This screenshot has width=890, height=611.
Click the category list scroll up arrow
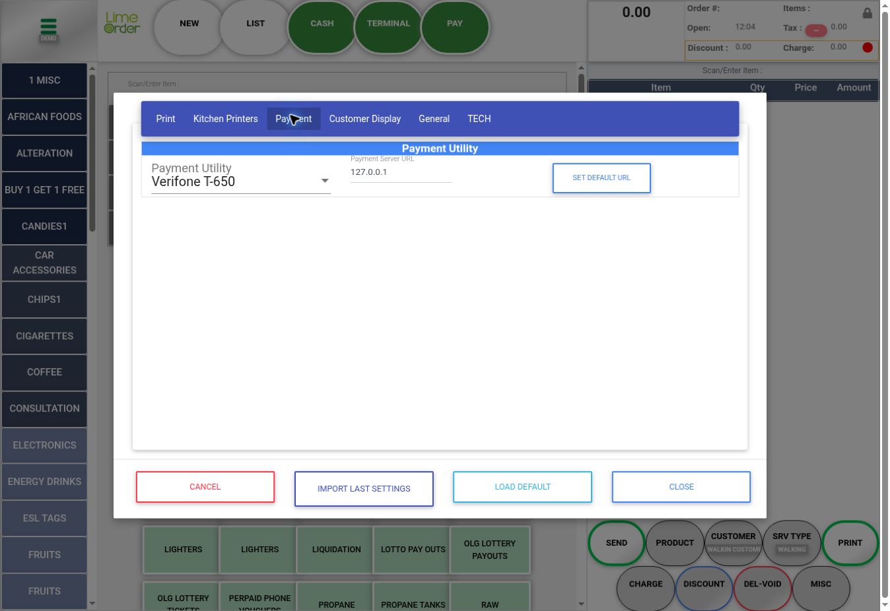pyautogui.click(x=92, y=68)
